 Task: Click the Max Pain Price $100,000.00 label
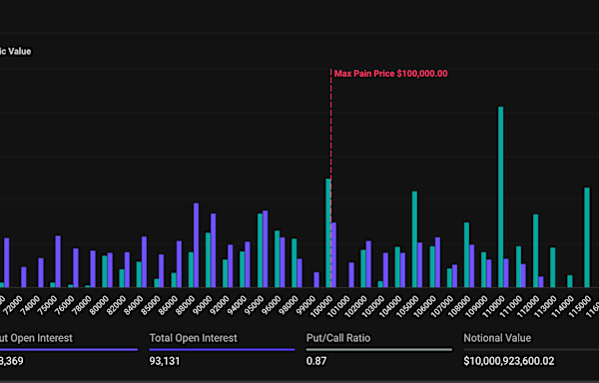click(390, 74)
